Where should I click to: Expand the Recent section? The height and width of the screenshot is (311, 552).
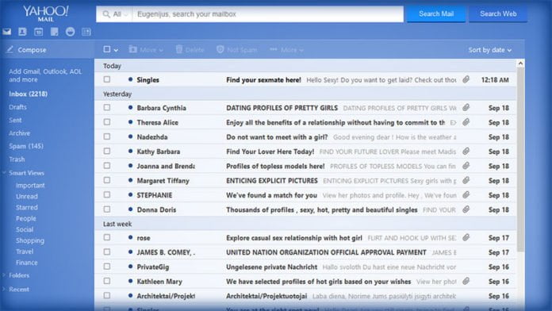tap(4, 289)
